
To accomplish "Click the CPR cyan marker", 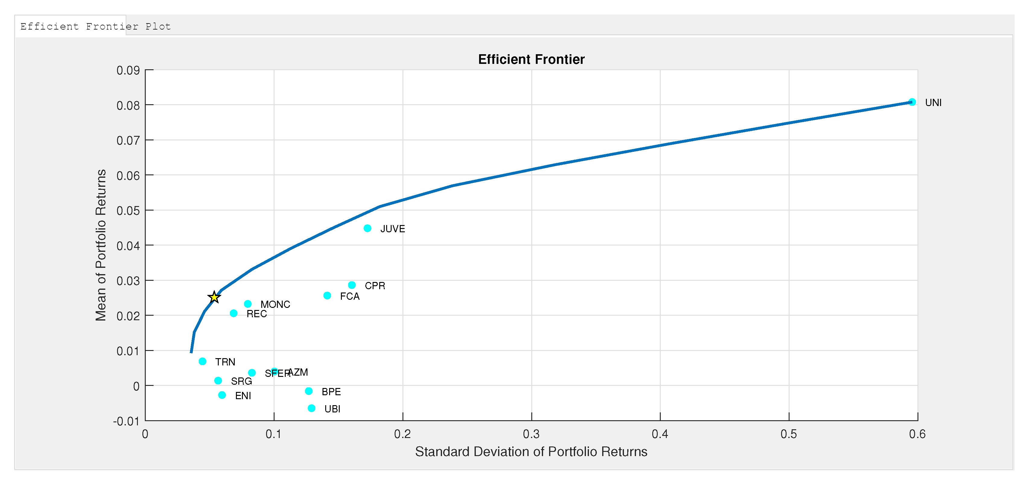I will [352, 285].
